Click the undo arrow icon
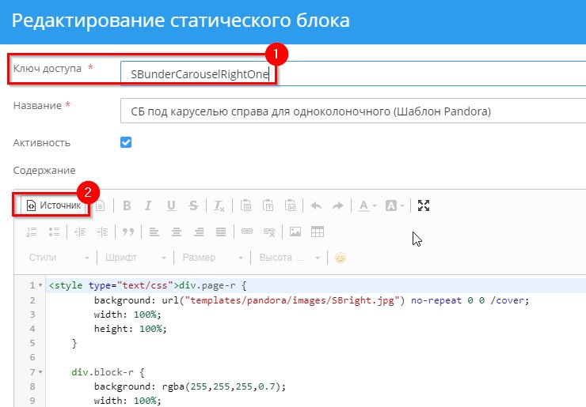This screenshot has height=407, width=586. click(316, 205)
